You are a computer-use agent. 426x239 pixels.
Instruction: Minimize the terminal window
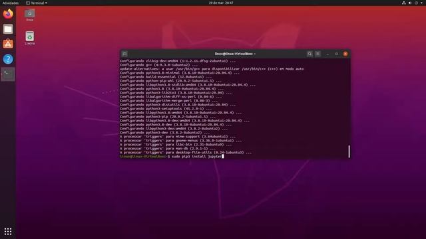[327, 54]
